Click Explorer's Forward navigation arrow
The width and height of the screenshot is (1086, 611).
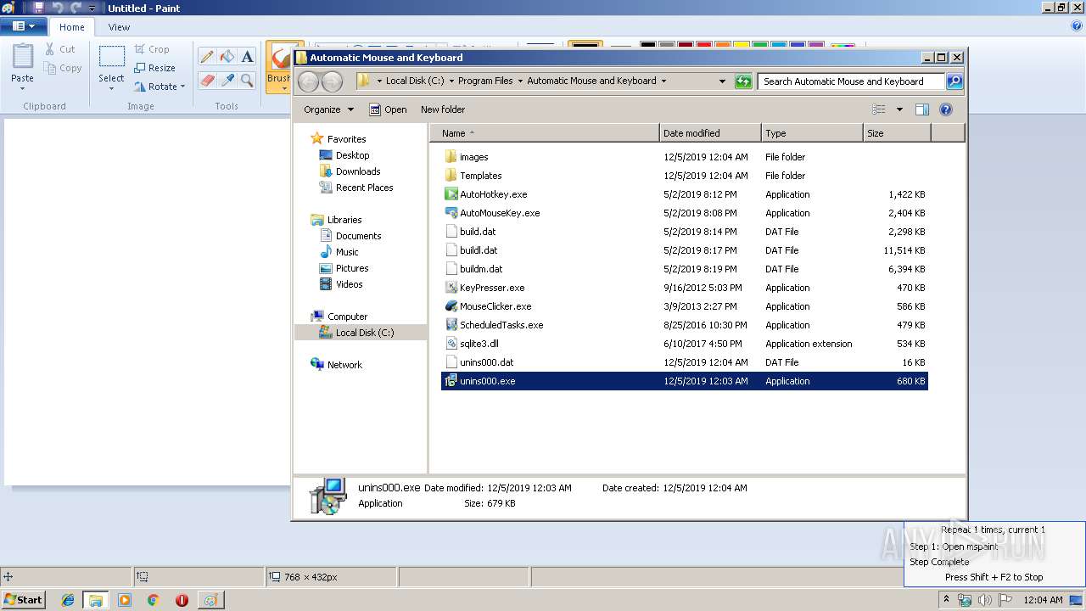[x=332, y=81]
